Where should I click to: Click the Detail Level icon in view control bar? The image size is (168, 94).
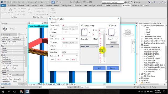pyautogui.click(x=39, y=84)
